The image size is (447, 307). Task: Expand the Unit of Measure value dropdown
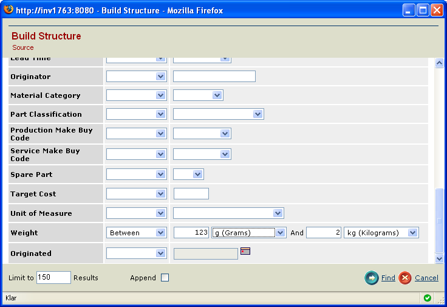(228, 213)
